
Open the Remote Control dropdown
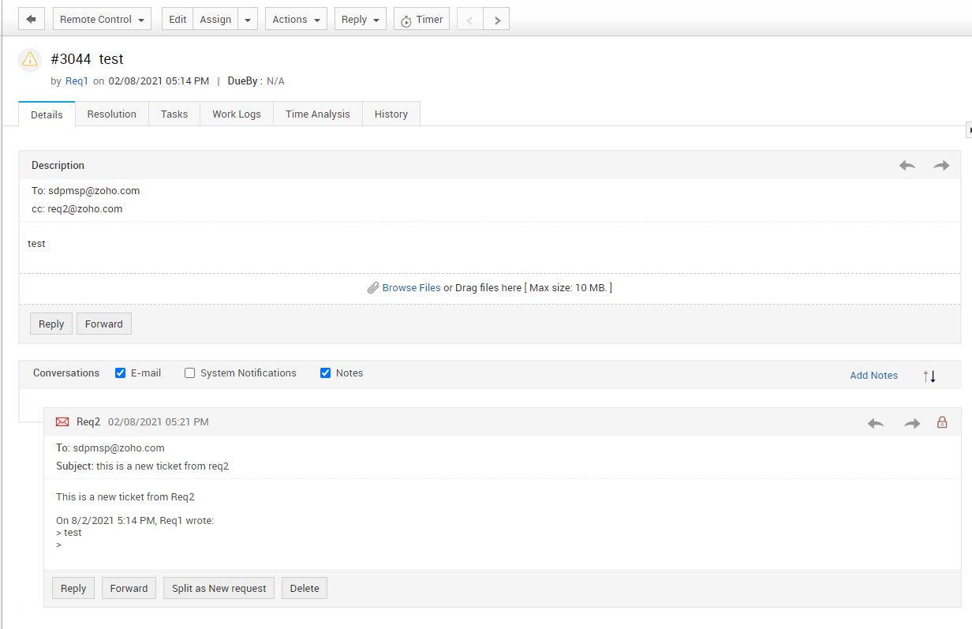[102, 20]
